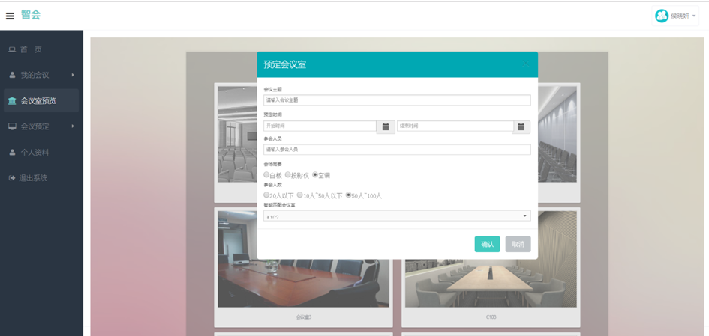
Task: Click the C108 room thumbnail
Action: 491,282
